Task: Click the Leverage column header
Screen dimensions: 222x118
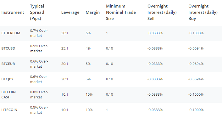Action: tap(70, 12)
